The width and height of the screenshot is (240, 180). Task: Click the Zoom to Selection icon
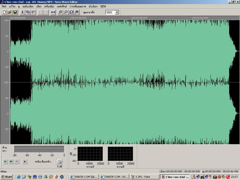click(x=71, y=12)
